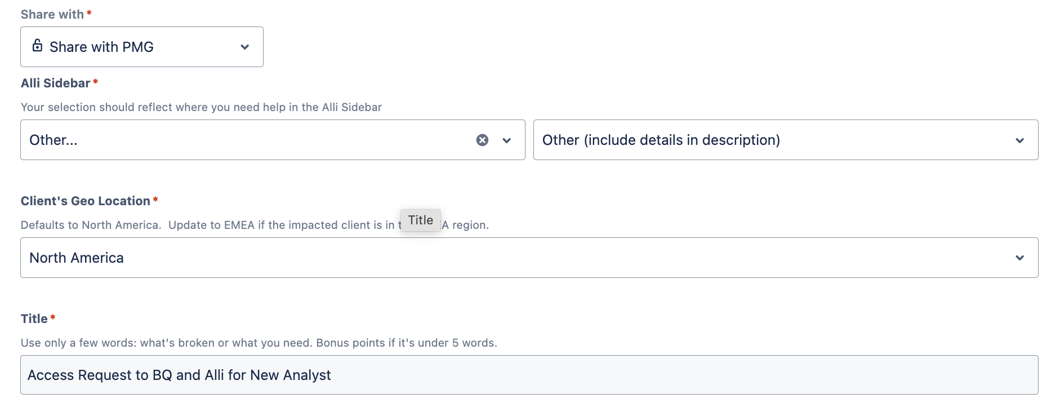Open the 'Other (include details in description)' dropdown
This screenshot has width=1060, height=407.
(x=786, y=140)
